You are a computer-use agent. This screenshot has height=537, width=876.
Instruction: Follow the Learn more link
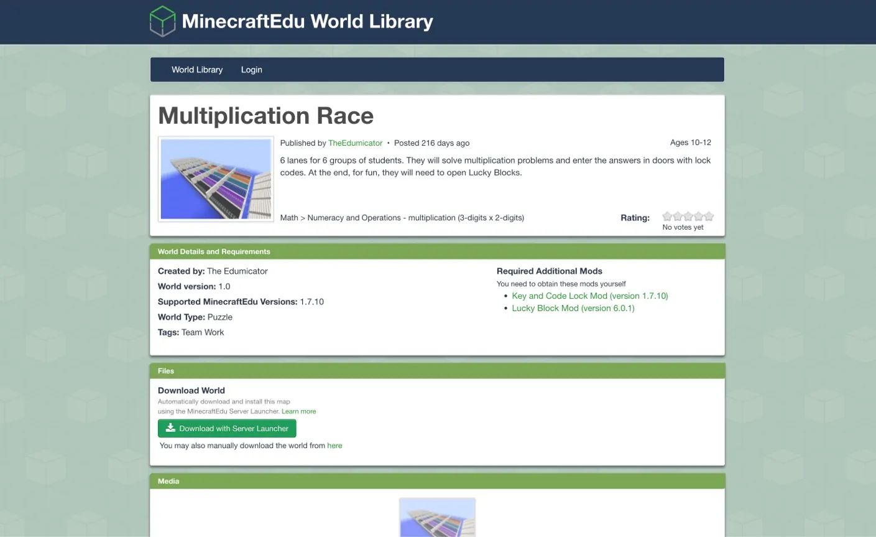tap(299, 411)
